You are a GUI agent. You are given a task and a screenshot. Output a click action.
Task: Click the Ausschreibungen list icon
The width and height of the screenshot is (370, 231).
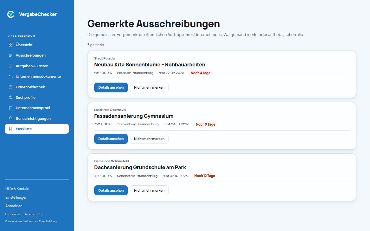[11, 55]
